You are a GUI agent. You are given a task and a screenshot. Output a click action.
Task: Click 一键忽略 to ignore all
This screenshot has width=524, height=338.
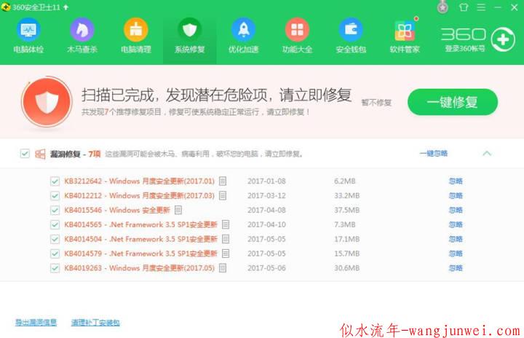click(x=434, y=153)
